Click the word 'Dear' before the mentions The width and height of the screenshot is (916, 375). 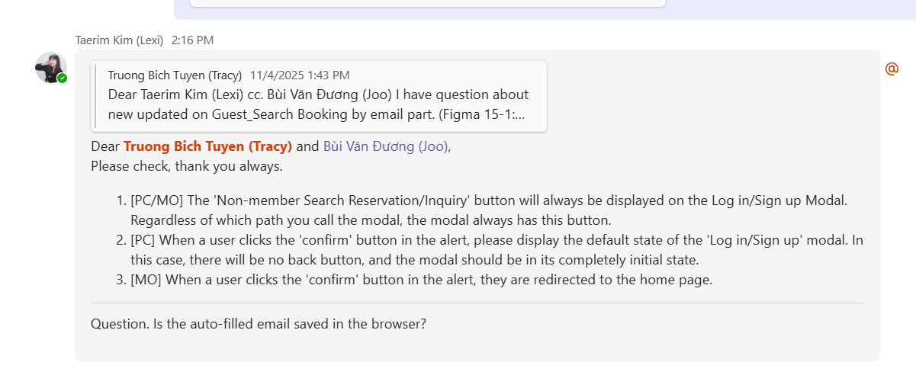105,146
